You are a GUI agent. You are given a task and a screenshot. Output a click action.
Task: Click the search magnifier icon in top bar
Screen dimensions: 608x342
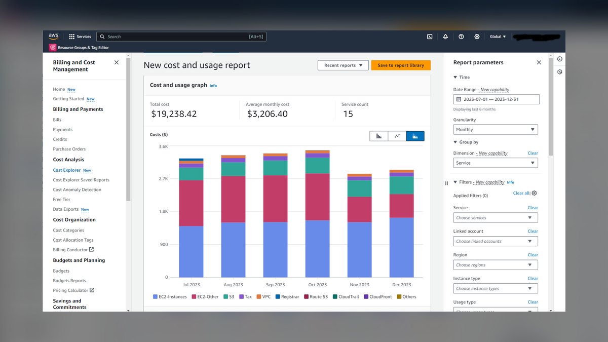[102, 36]
